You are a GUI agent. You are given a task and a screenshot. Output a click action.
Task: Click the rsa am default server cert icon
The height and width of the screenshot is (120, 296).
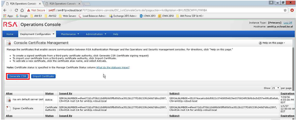tap(8, 100)
